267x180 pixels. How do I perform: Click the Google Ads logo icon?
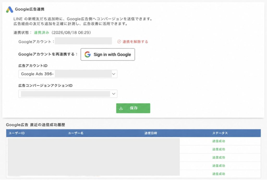(10, 10)
